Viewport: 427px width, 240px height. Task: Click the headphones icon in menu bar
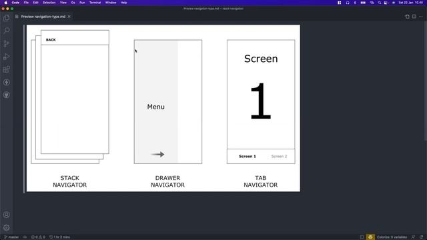pyautogui.click(x=348, y=3)
